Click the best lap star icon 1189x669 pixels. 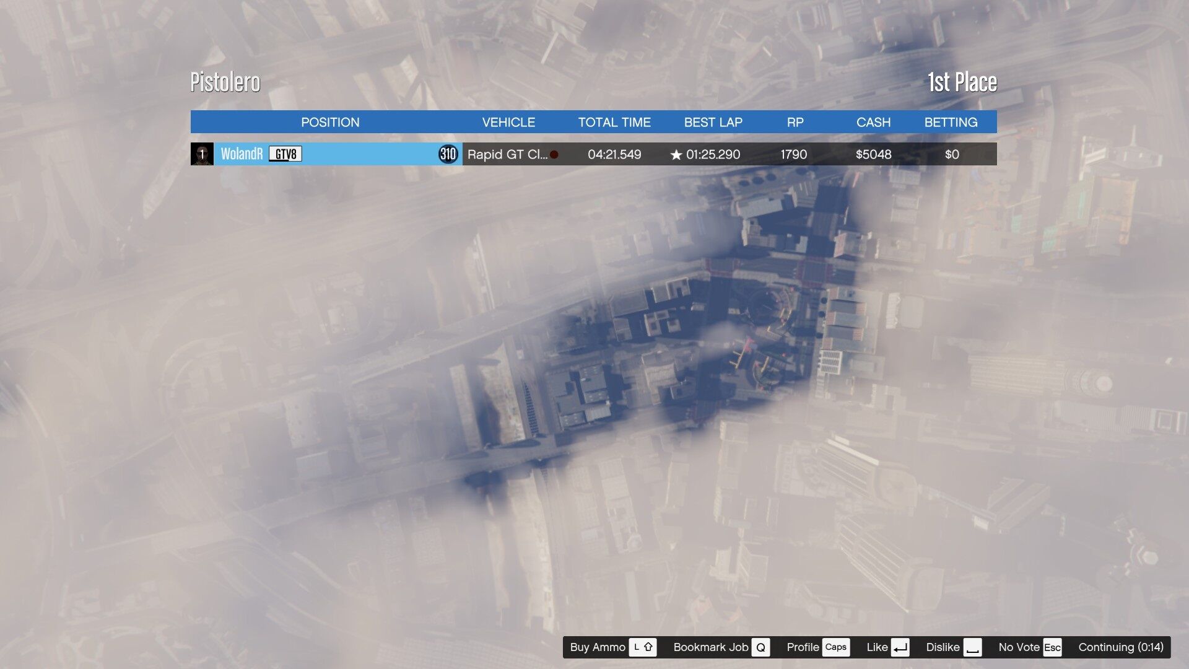[676, 155]
